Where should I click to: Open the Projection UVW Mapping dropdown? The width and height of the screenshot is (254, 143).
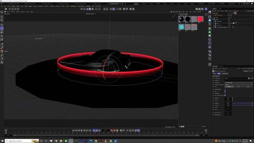click(239, 83)
